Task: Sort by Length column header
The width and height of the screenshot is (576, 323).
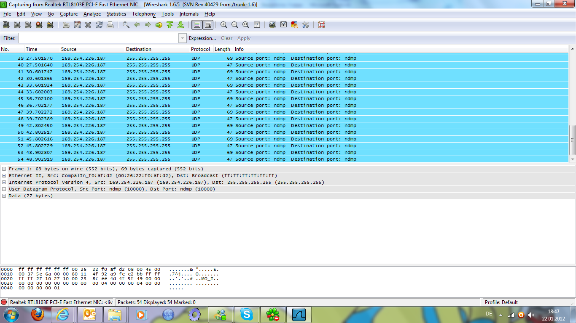Action: tap(223, 49)
